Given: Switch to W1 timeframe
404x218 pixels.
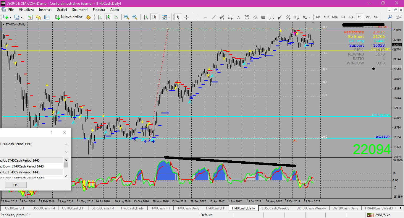Looking at the screenshot, I should (x=368, y=17).
